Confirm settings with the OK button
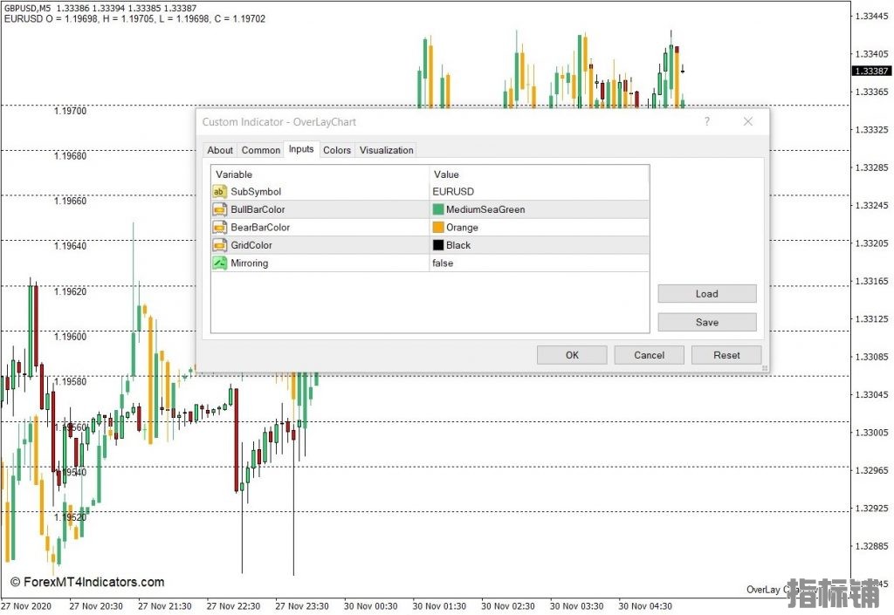This screenshot has width=894, height=615. click(572, 355)
